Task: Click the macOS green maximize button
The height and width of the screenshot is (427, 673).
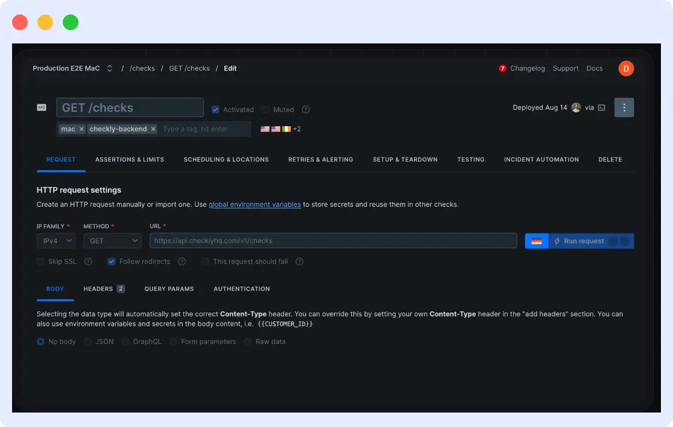Action: coord(71,22)
